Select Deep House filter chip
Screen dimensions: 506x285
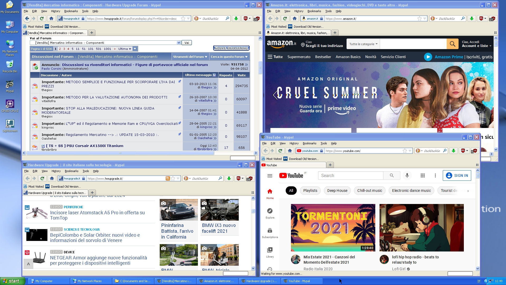click(x=337, y=191)
